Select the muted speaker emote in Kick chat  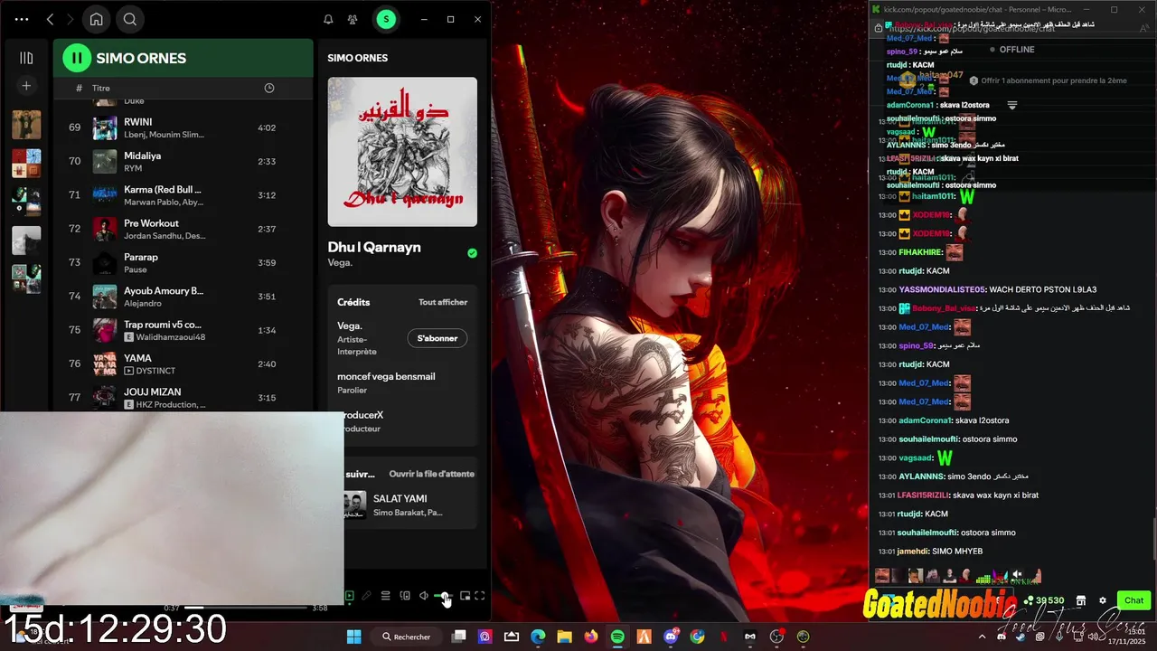(1017, 574)
